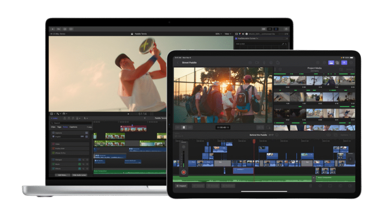Screen dimensions: 386x217
Task: Switch to the Clips tab in index
Action: [53, 127]
